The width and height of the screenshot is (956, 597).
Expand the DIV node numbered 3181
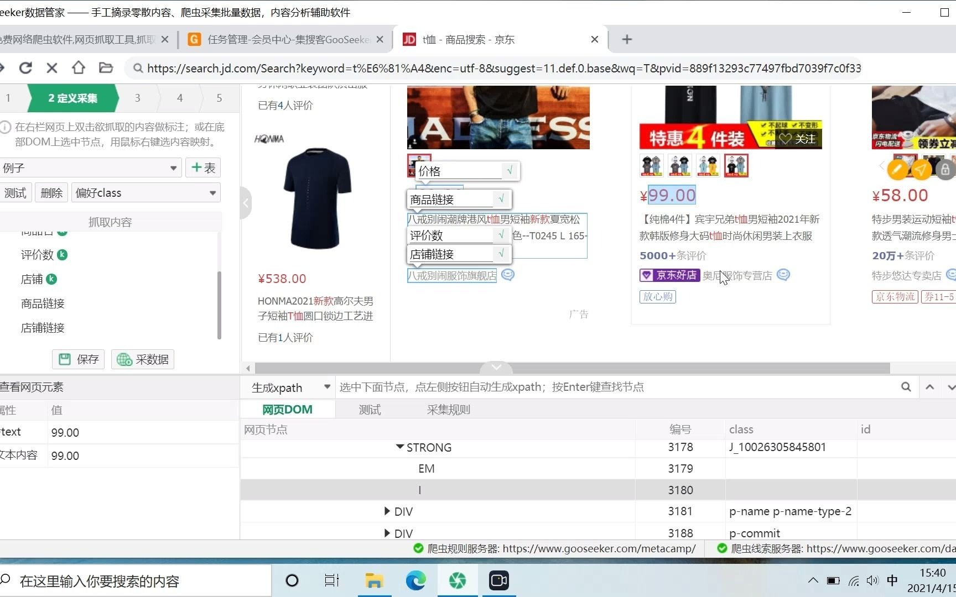[x=387, y=511]
